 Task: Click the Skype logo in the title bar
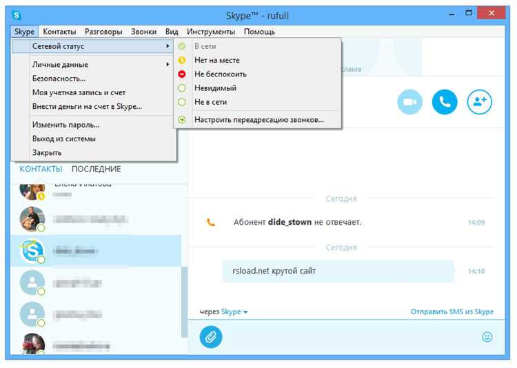(16, 15)
